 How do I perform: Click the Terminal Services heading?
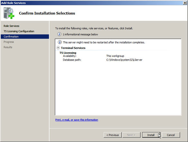click(x=73, y=48)
